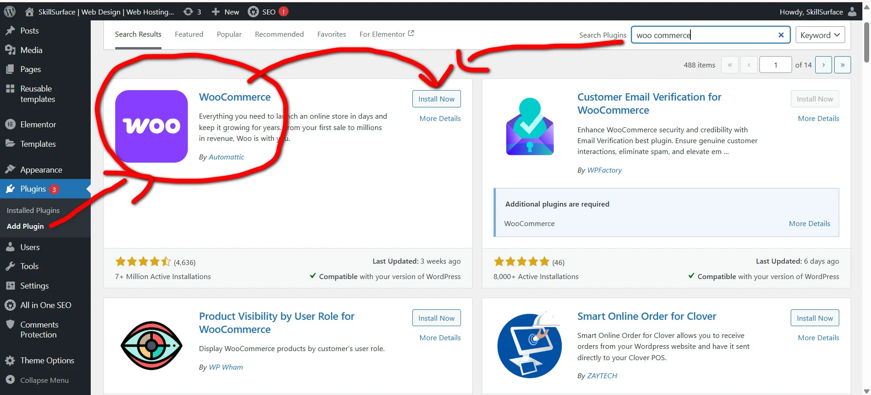
Task: Visit the Automattic author link
Action: 226,157
